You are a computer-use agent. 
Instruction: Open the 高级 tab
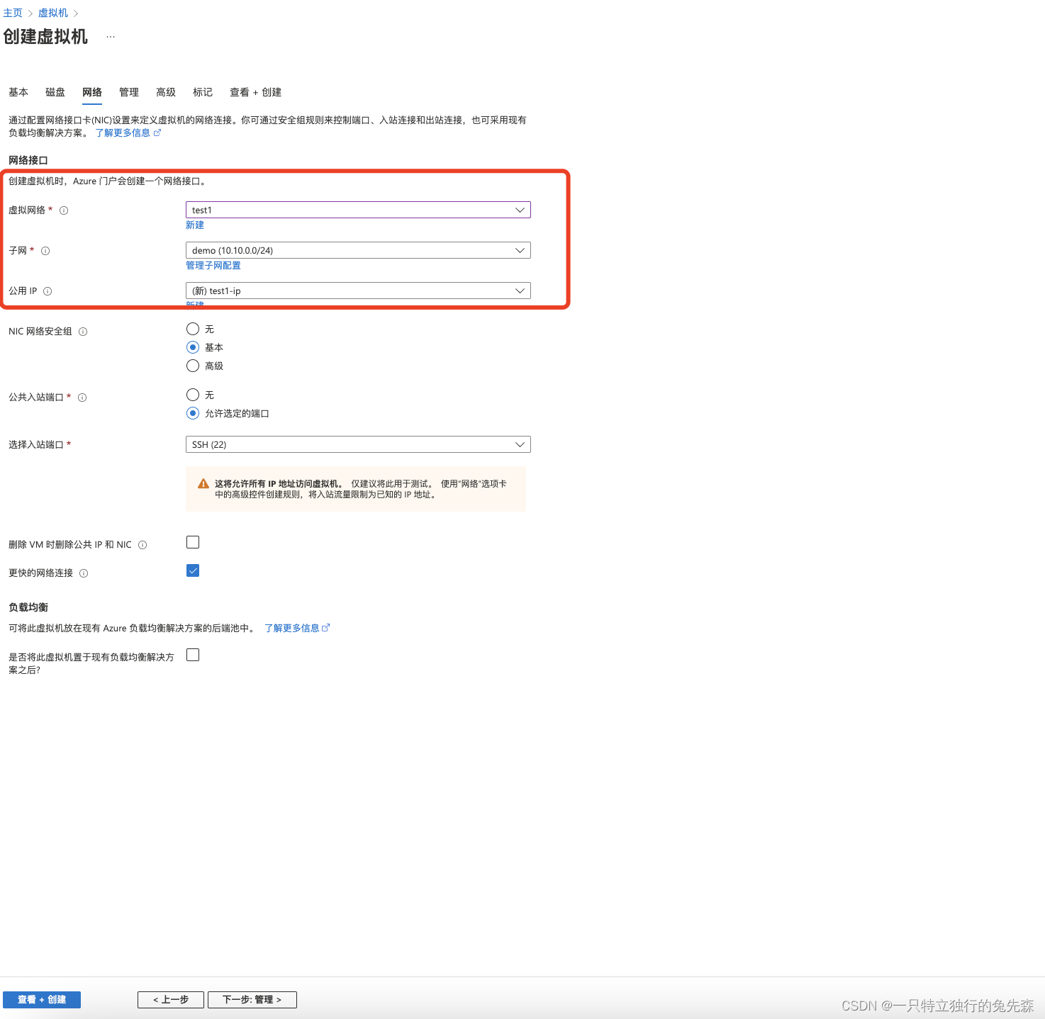pyautogui.click(x=166, y=92)
